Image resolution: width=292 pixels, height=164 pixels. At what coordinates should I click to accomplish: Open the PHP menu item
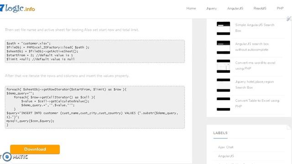tap(280, 8)
